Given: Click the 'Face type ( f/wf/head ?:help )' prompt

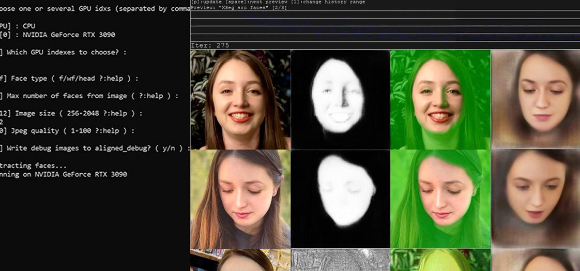Looking at the screenshot, I should (x=70, y=79).
